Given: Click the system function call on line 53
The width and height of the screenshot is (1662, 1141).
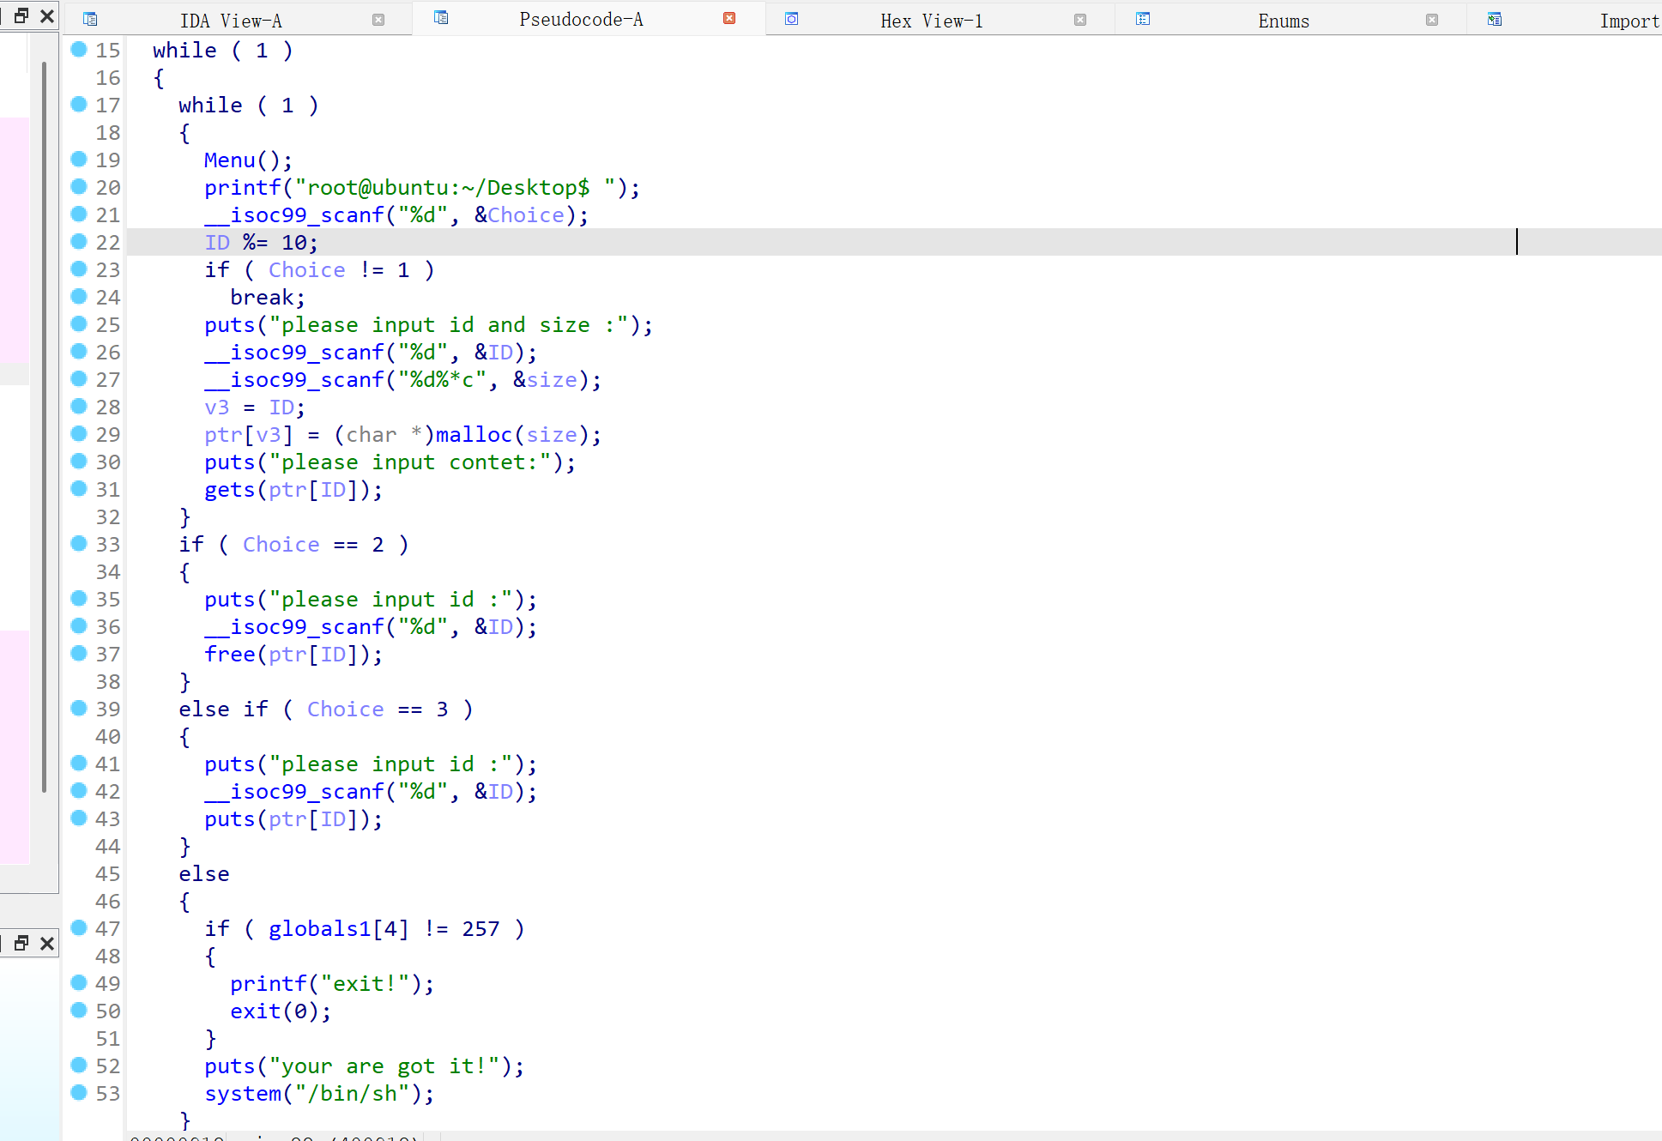Looking at the screenshot, I should coord(243,1094).
